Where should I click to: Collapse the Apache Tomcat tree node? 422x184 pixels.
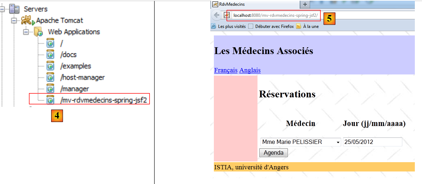pyautogui.click(x=14, y=20)
